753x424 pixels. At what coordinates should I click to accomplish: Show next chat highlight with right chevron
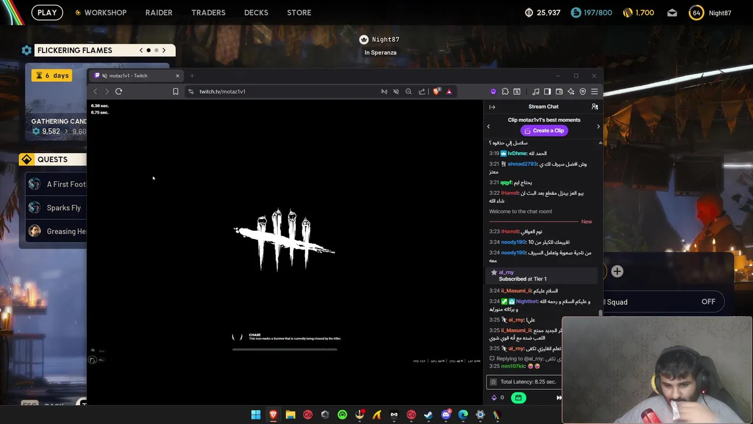(598, 126)
